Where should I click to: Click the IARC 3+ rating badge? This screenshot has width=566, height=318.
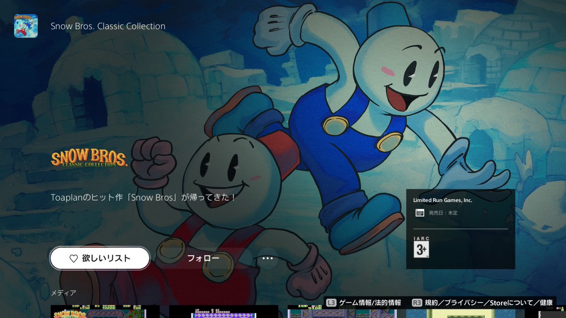point(421,247)
